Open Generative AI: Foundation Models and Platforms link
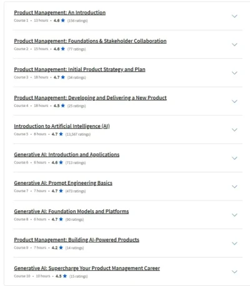Viewport: 250px width, 286px height. [71, 212]
